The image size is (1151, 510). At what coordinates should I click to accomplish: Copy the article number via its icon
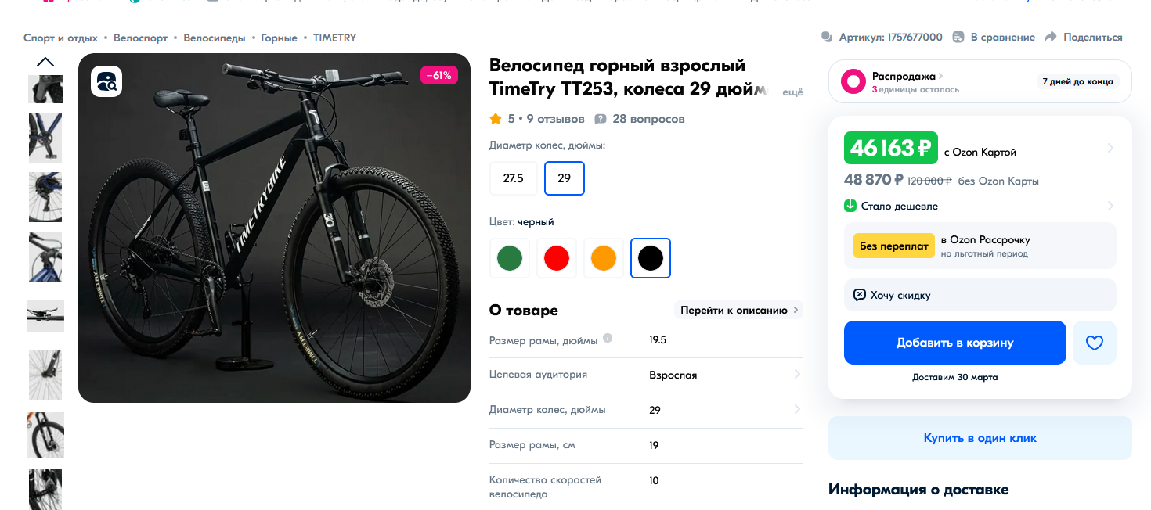827,37
